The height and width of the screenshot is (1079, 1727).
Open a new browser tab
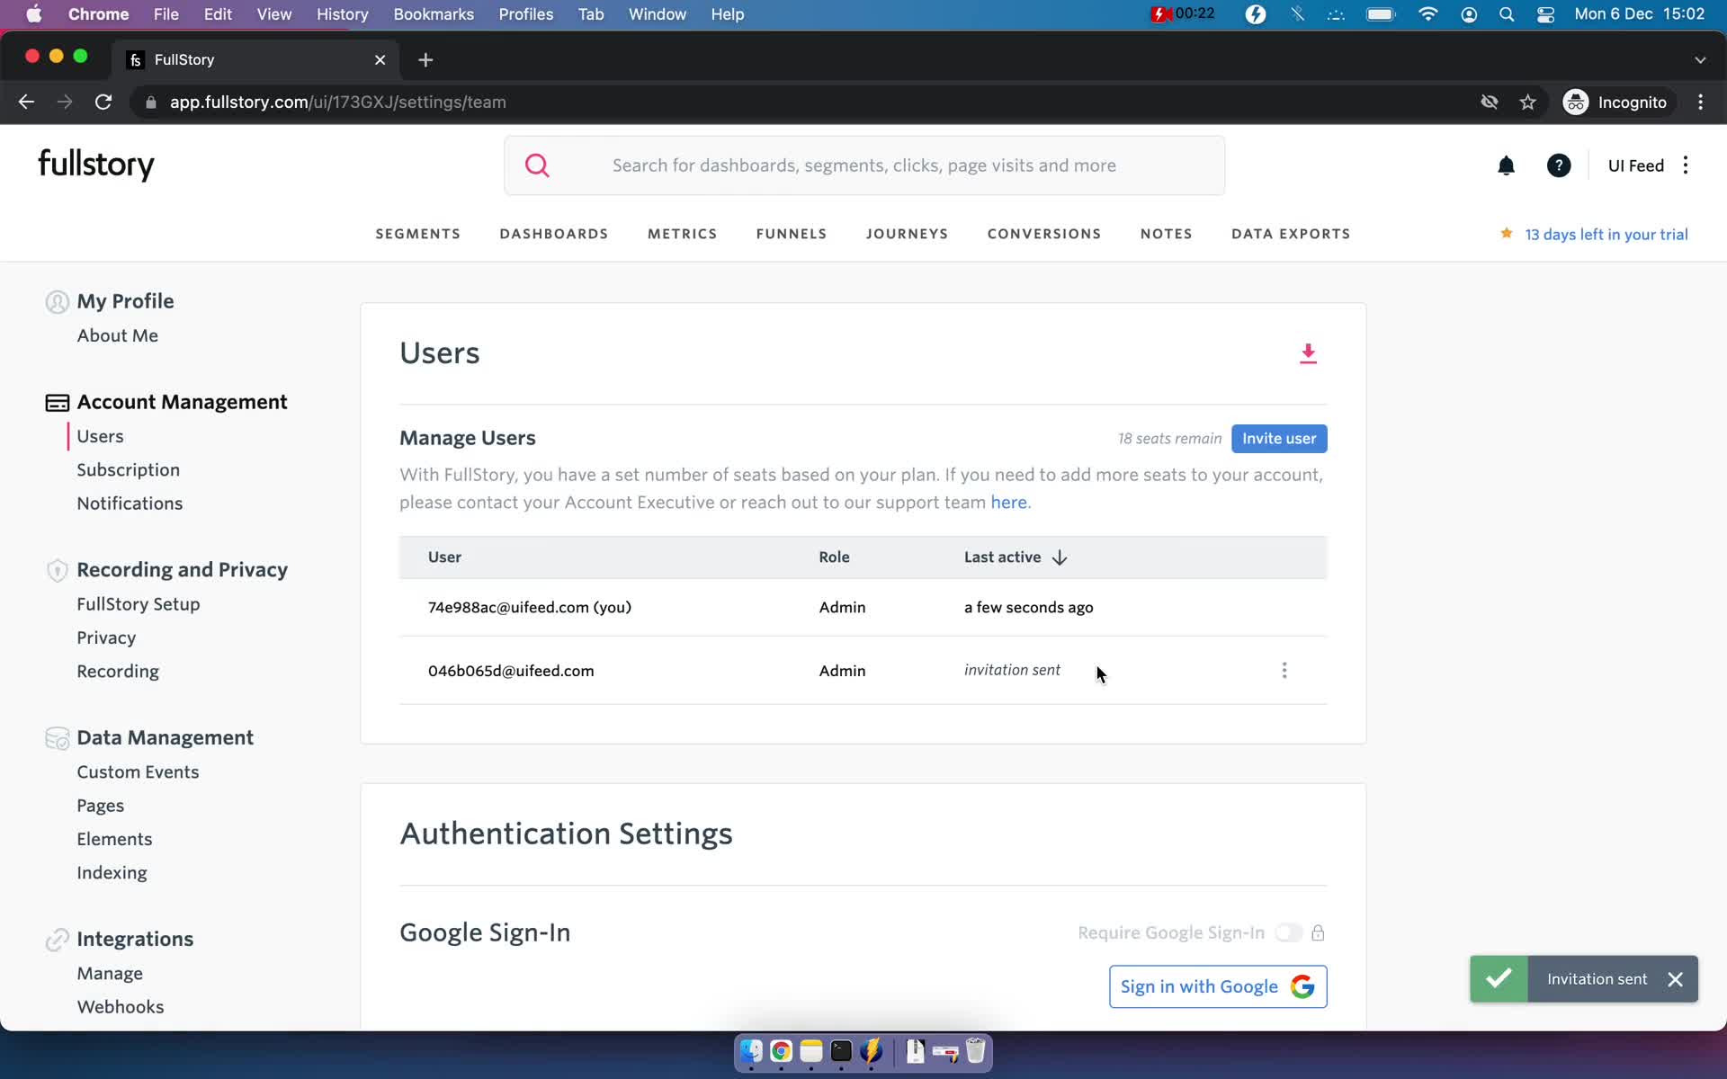coord(425,60)
